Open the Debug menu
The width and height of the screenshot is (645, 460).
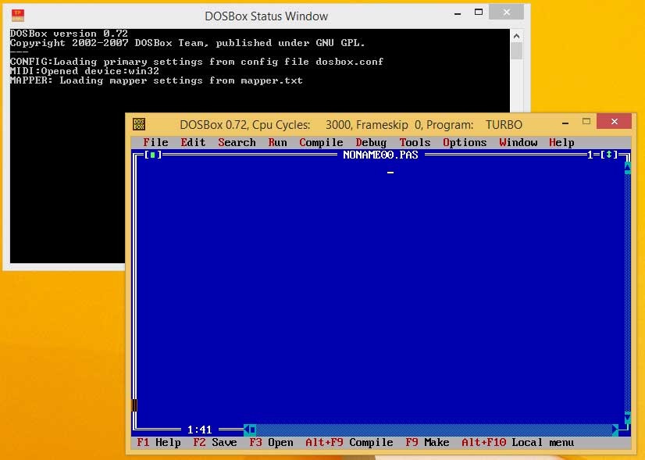tap(370, 142)
